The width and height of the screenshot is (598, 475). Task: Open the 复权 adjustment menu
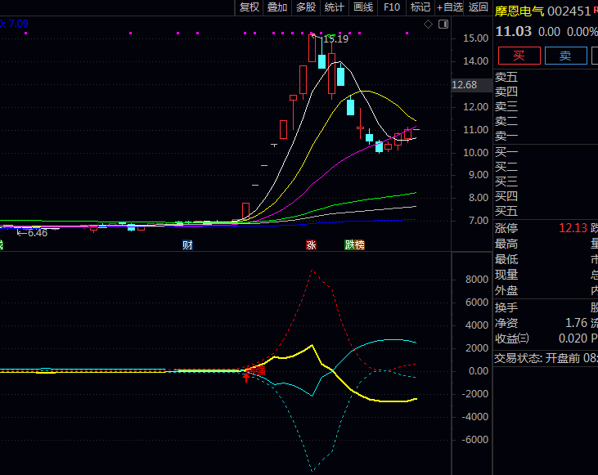click(249, 7)
